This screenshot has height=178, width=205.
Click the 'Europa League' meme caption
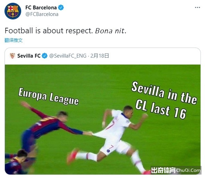[48, 96]
